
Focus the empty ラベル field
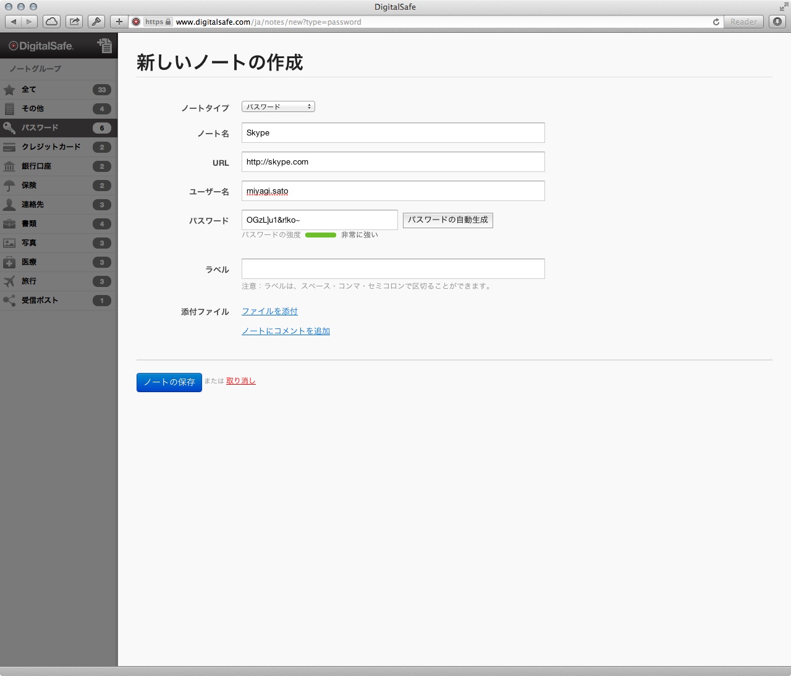coord(393,269)
